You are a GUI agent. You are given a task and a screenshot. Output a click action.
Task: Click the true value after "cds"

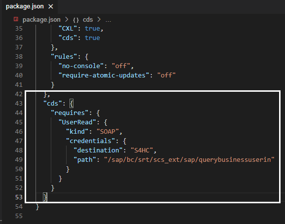(x=92, y=38)
